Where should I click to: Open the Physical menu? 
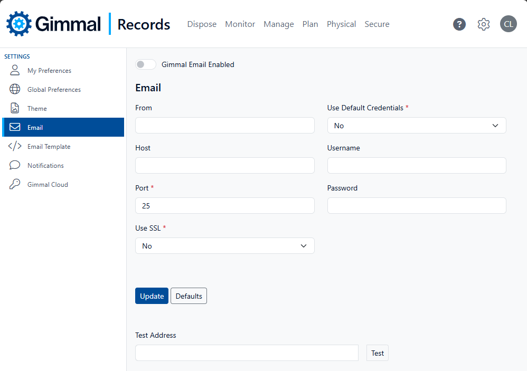pos(341,24)
